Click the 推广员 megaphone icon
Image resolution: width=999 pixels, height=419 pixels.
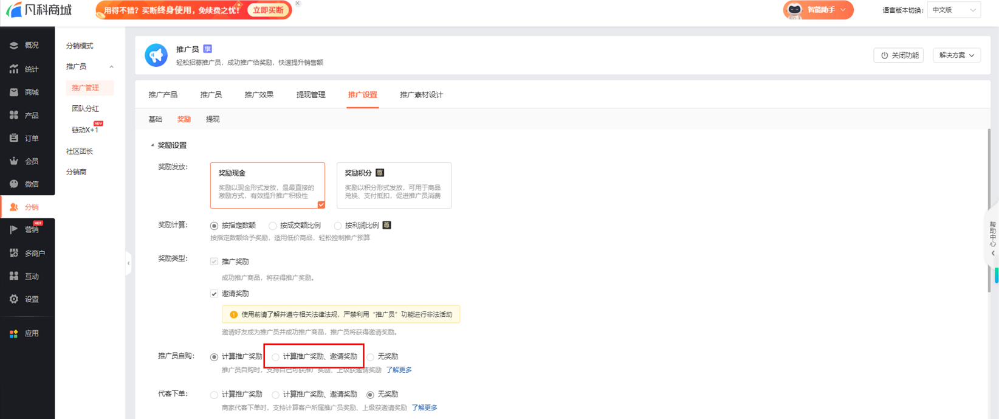pos(156,55)
